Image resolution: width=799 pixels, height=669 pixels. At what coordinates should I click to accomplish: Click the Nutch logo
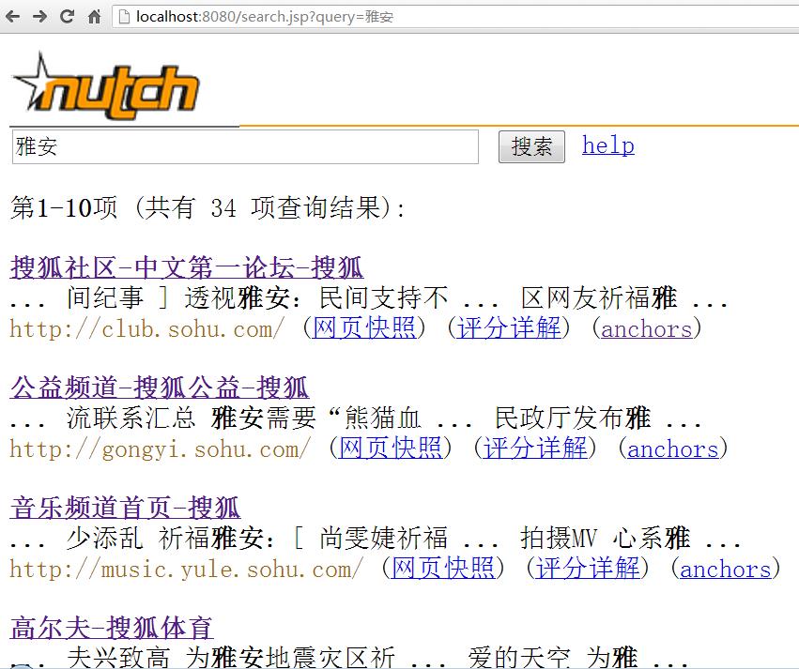105,87
